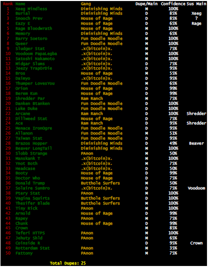Click the Rank column header
Image resolution: width=208 pixels, height=267 pixels.
tap(8, 4)
